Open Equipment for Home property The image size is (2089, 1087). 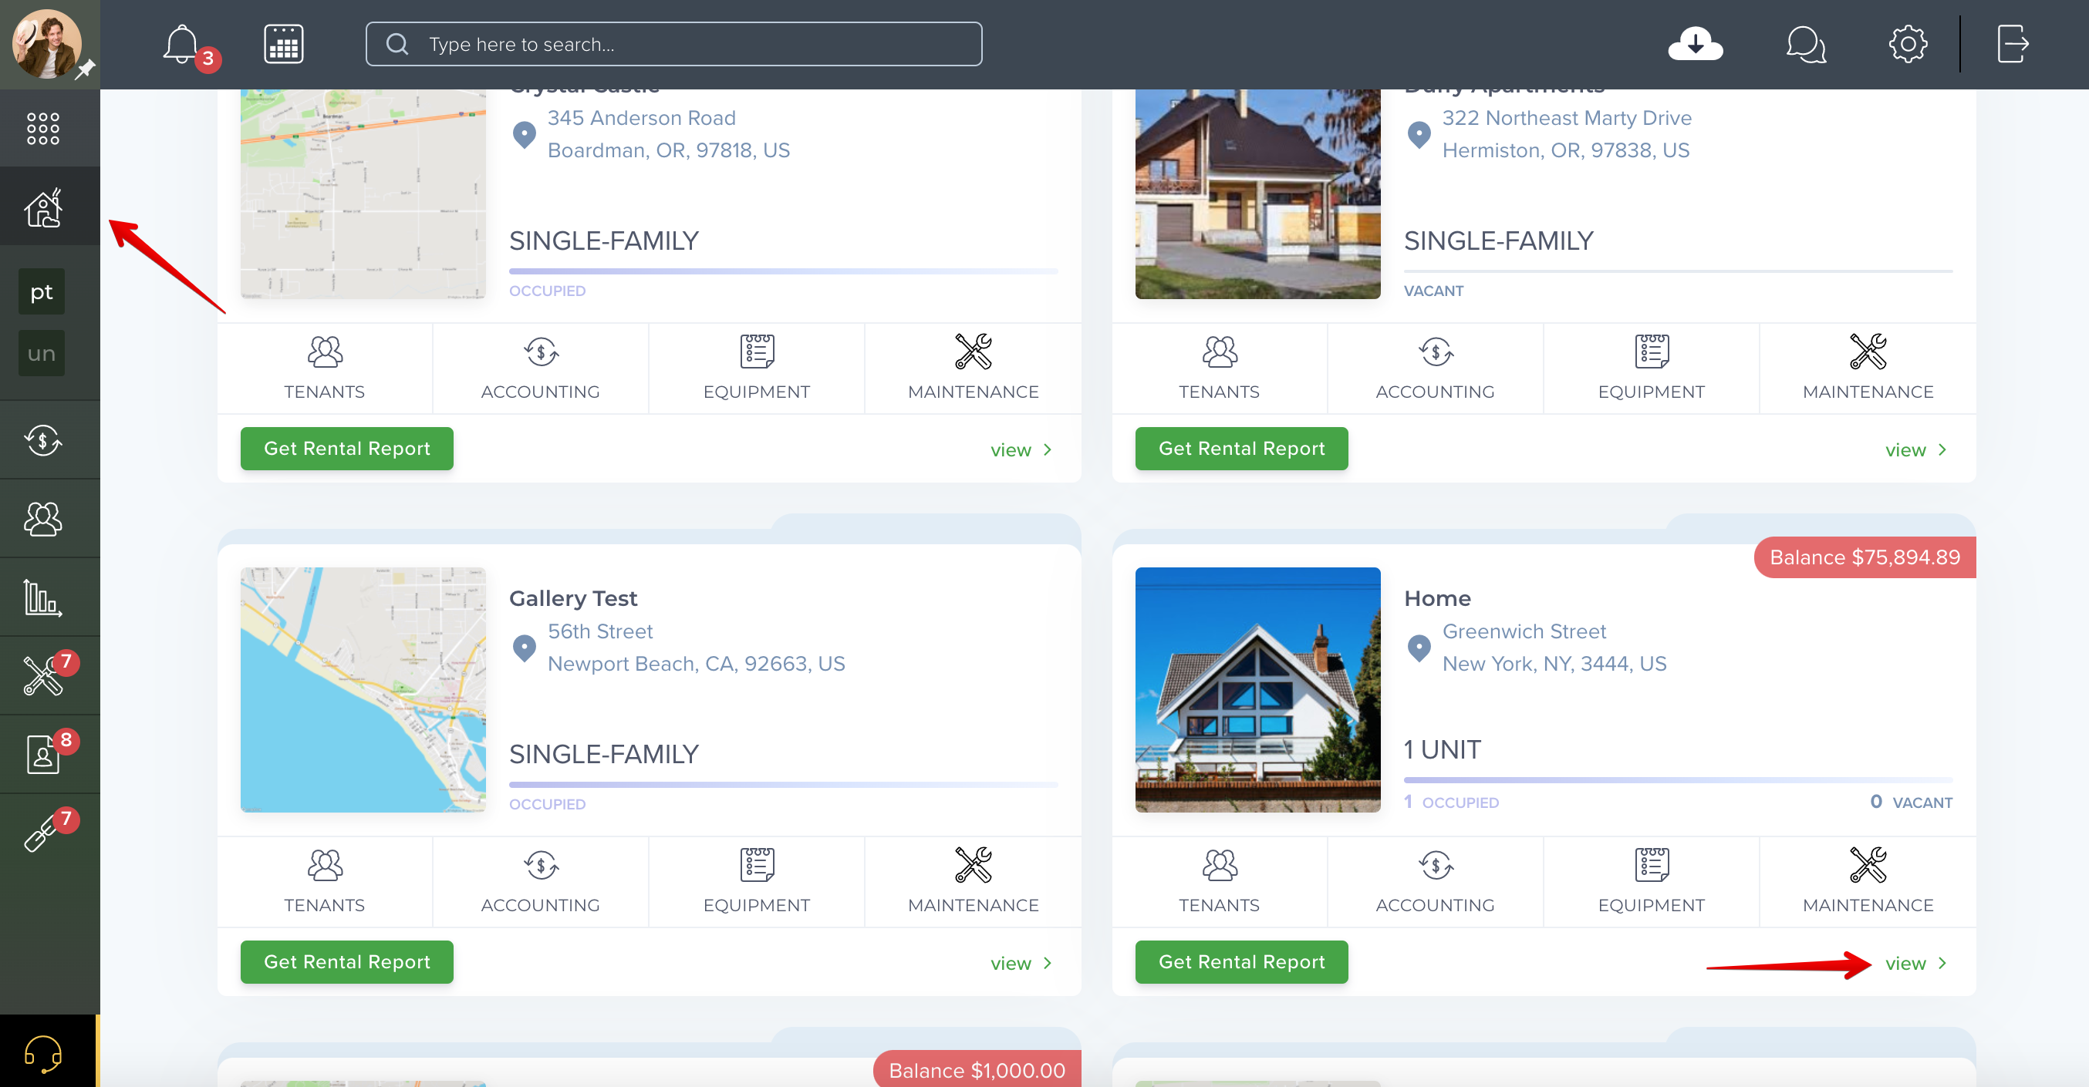pos(1651,881)
